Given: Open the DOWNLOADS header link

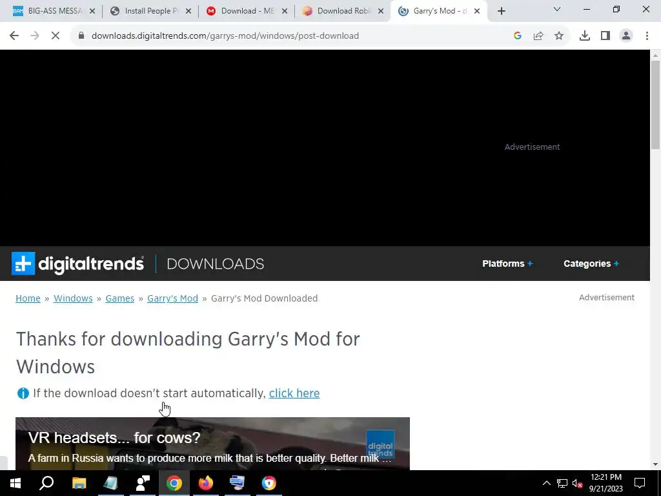Looking at the screenshot, I should point(216,264).
